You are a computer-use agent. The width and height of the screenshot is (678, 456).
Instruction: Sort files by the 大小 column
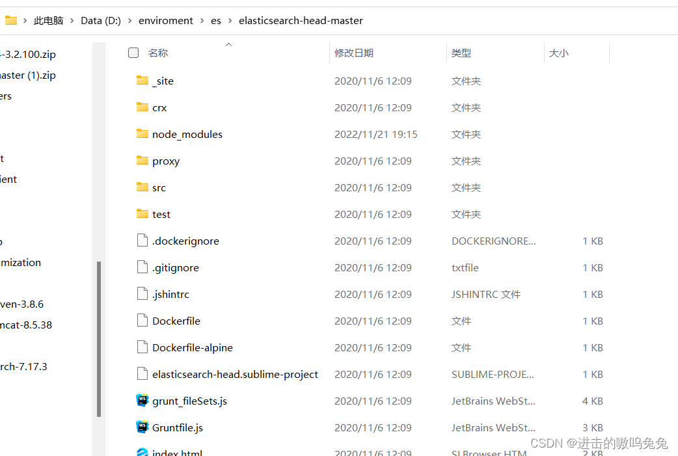[559, 53]
